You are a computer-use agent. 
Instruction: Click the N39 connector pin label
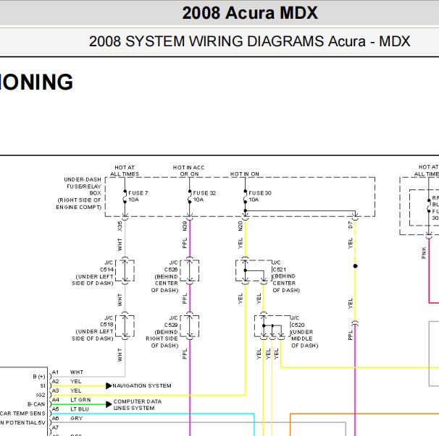[185, 226]
